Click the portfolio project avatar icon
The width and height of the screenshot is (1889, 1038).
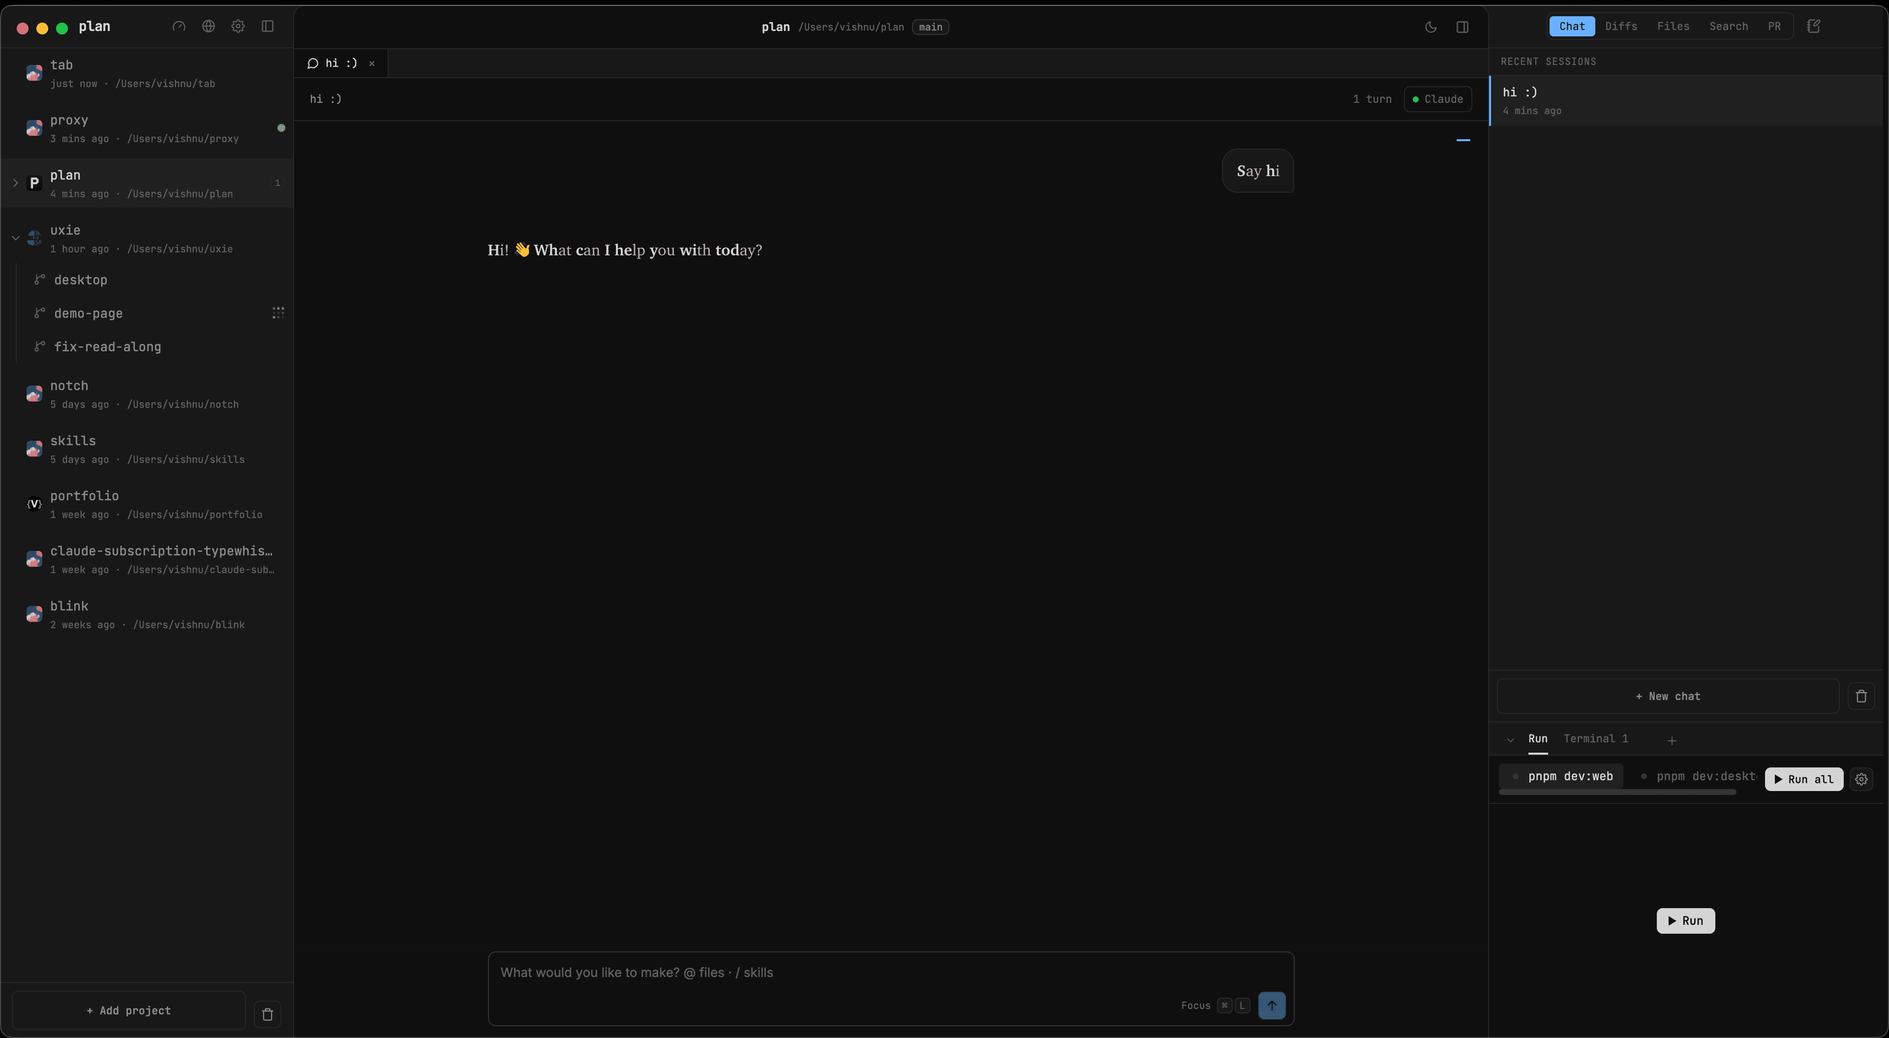point(34,503)
